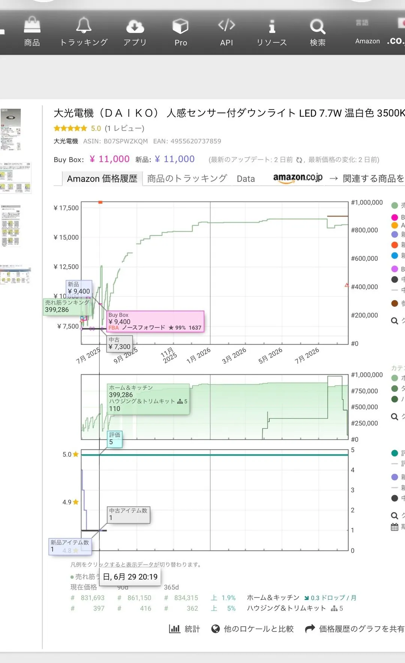Click the EAN: 4955620737859 text
Screen dimensions: 405x663
(x=187, y=141)
